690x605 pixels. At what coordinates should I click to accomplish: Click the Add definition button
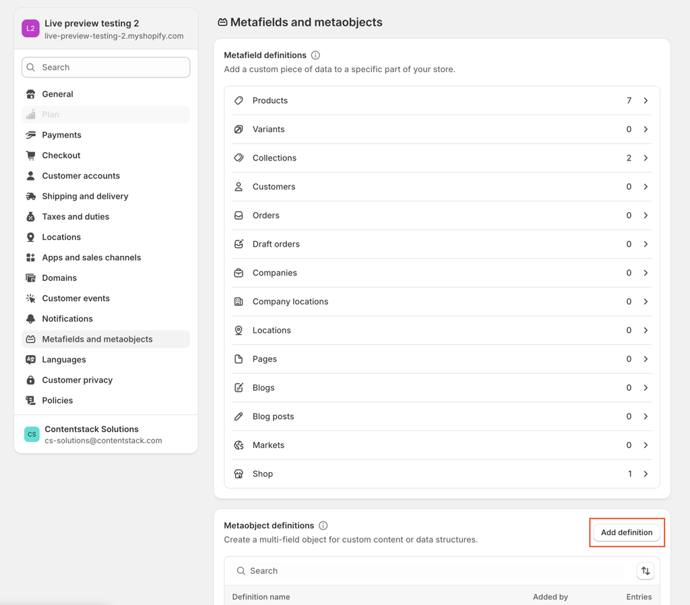tap(627, 532)
